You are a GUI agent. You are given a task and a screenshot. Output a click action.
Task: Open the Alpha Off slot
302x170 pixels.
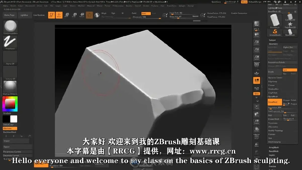pyautogui.click(x=10, y=58)
